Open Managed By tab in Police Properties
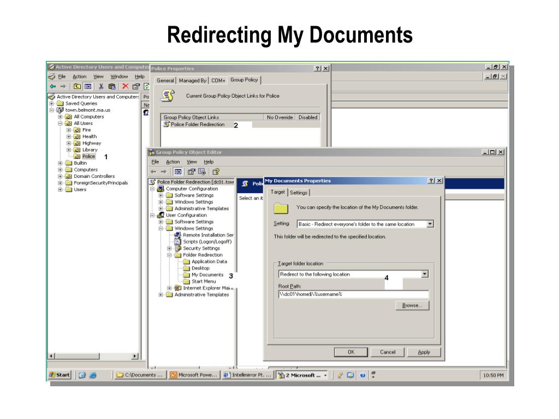This screenshot has width=559, height=419. click(193, 81)
